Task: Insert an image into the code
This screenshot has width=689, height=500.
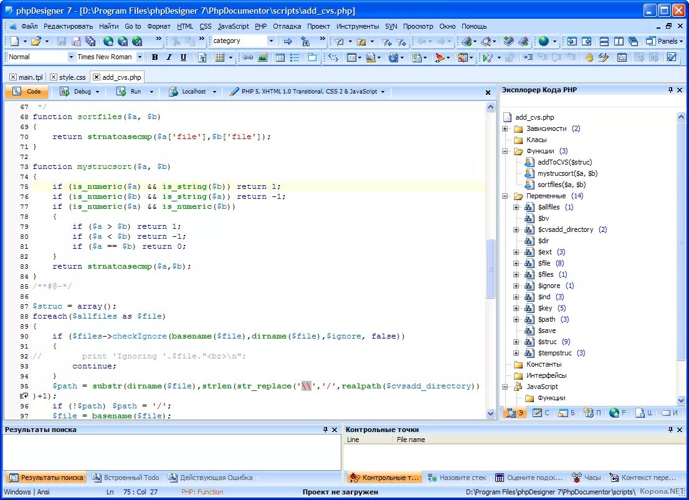Action: coord(263,57)
